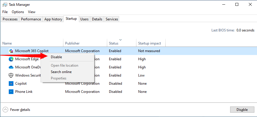The image size is (257, 117).
Task: Click the Task Manager title bar icon
Action: (x=5, y=5)
